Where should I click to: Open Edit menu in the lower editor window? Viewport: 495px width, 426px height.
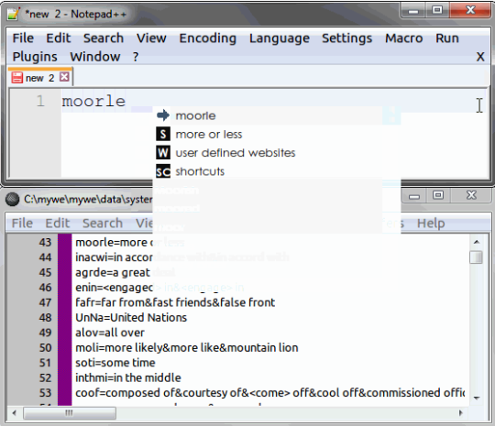[57, 224]
